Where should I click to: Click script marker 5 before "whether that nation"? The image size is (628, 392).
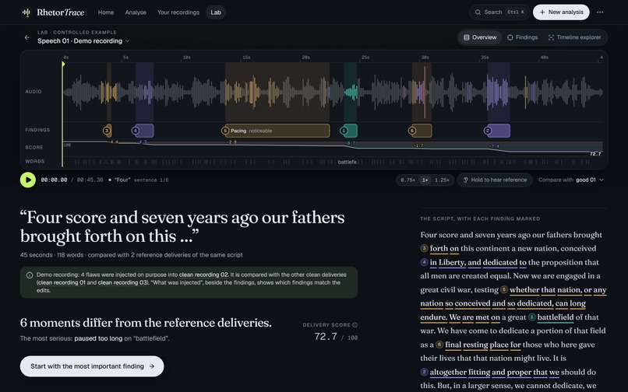tap(504, 289)
